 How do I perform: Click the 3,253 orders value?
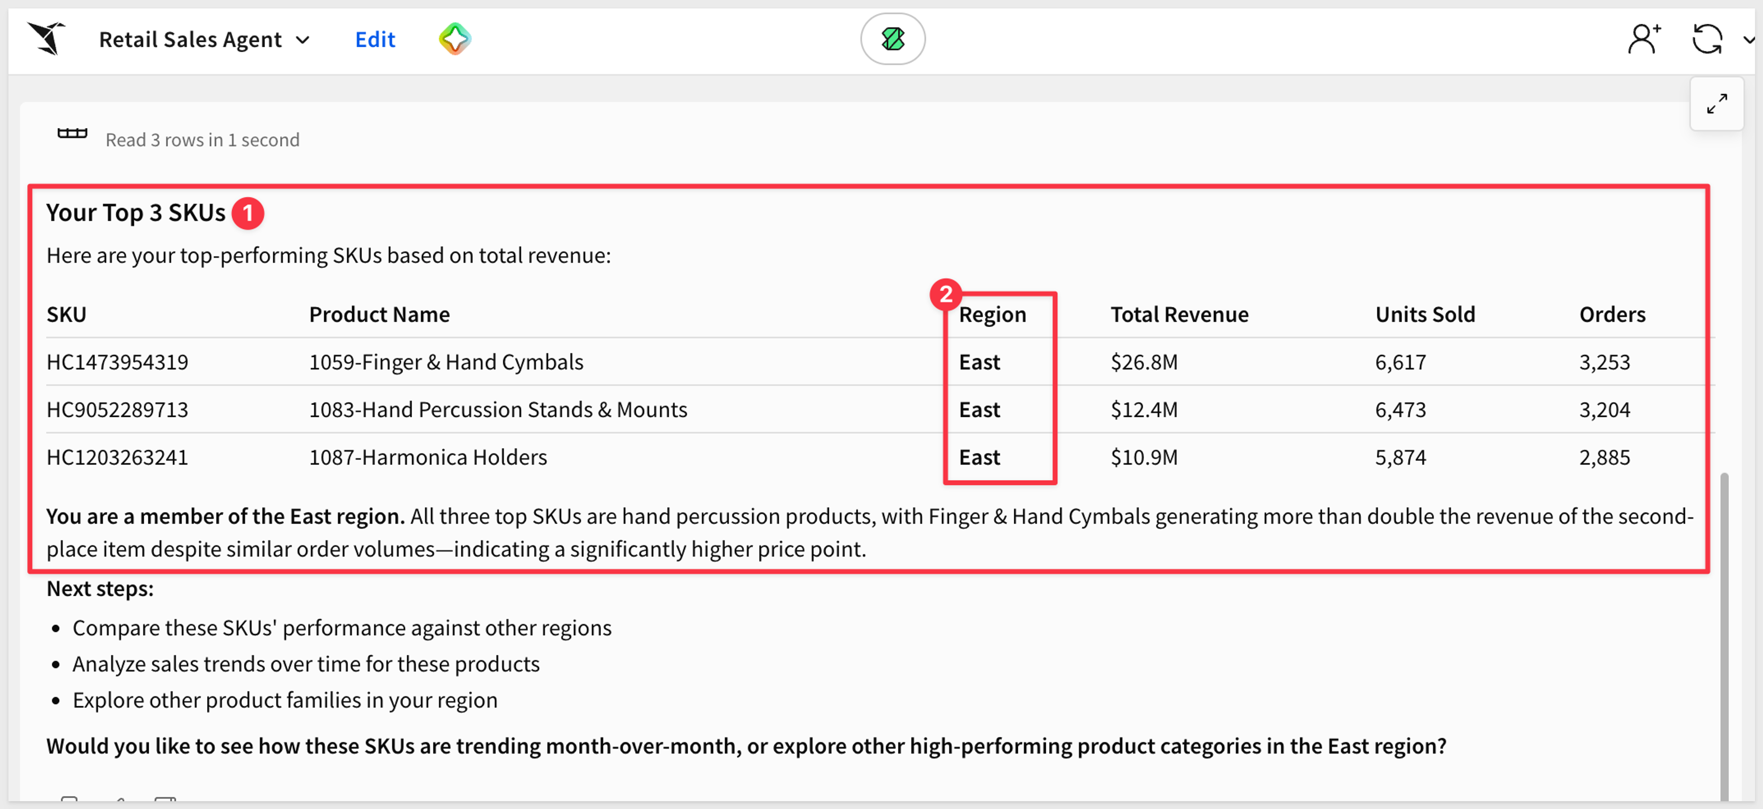(1604, 362)
